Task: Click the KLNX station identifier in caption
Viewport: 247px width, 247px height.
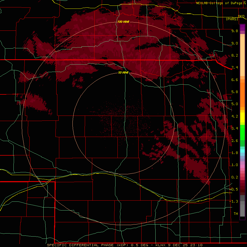Action: click(x=161, y=245)
